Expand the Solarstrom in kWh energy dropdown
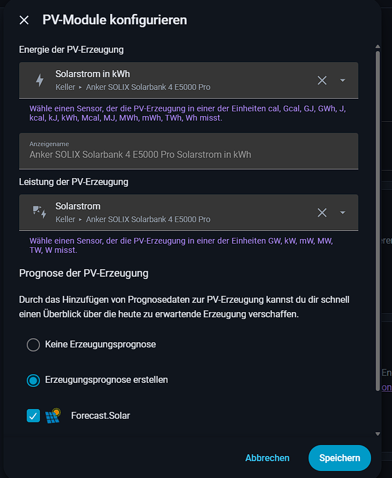The width and height of the screenshot is (392, 478). click(343, 81)
